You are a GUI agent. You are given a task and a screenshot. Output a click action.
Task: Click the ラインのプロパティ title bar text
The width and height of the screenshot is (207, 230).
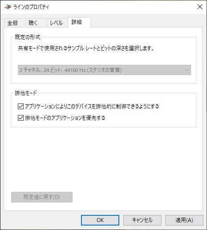tap(31, 7)
